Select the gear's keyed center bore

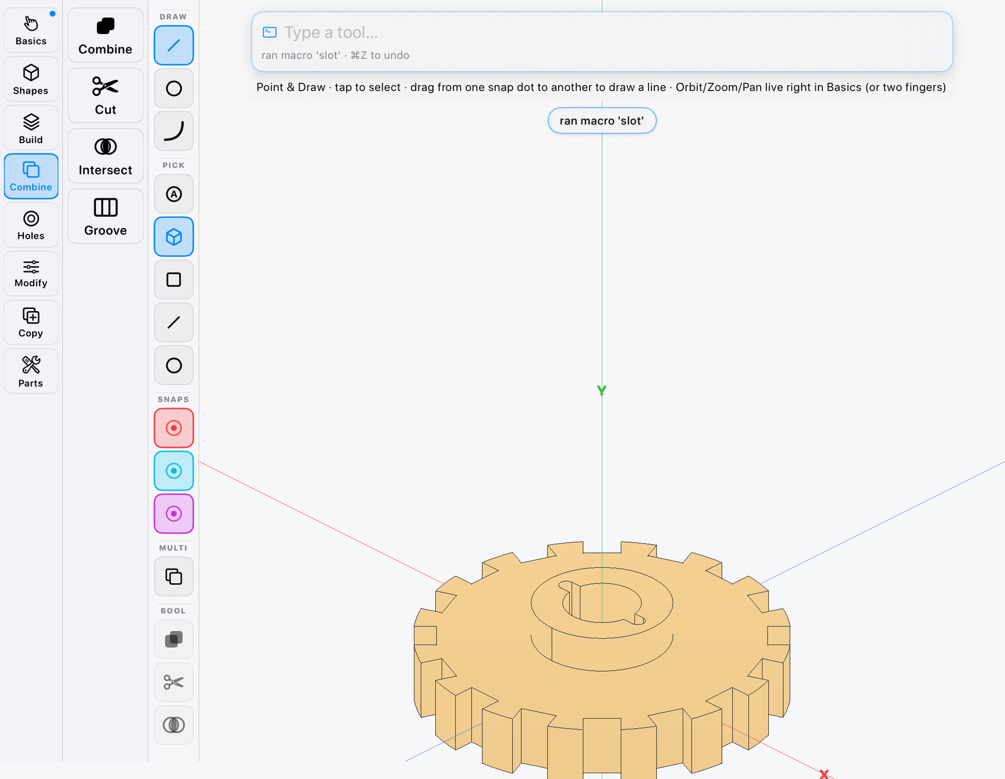coord(602,602)
